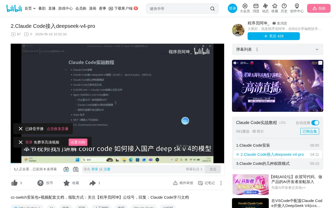Expand 弹幕礼仪 arrow link
Screen dimensions: 334x208
(194, 169)
